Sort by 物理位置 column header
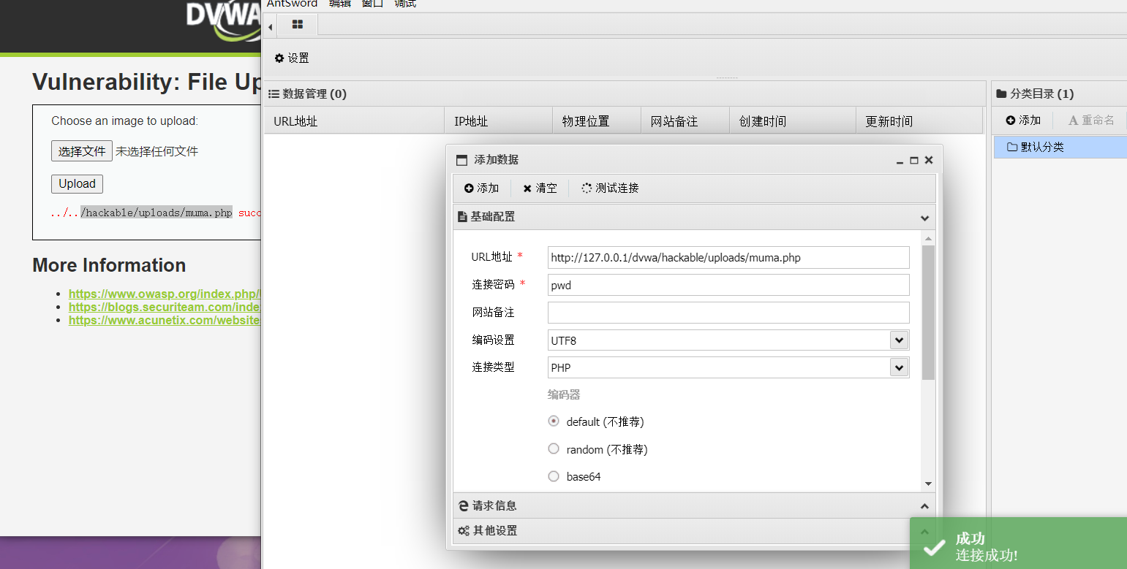1127x569 pixels. [596, 121]
